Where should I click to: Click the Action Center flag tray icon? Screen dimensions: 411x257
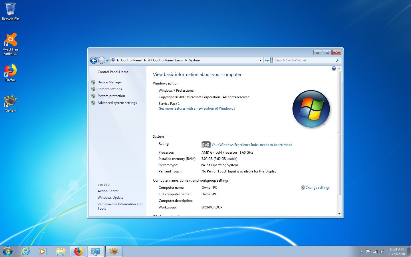[x=368, y=252]
